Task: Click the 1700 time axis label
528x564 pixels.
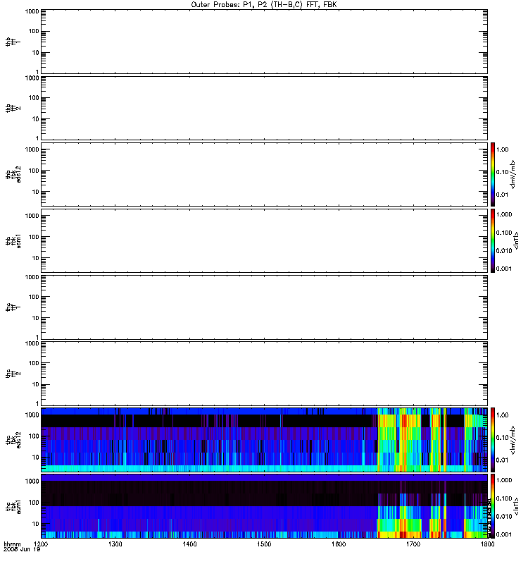Action: click(413, 544)
